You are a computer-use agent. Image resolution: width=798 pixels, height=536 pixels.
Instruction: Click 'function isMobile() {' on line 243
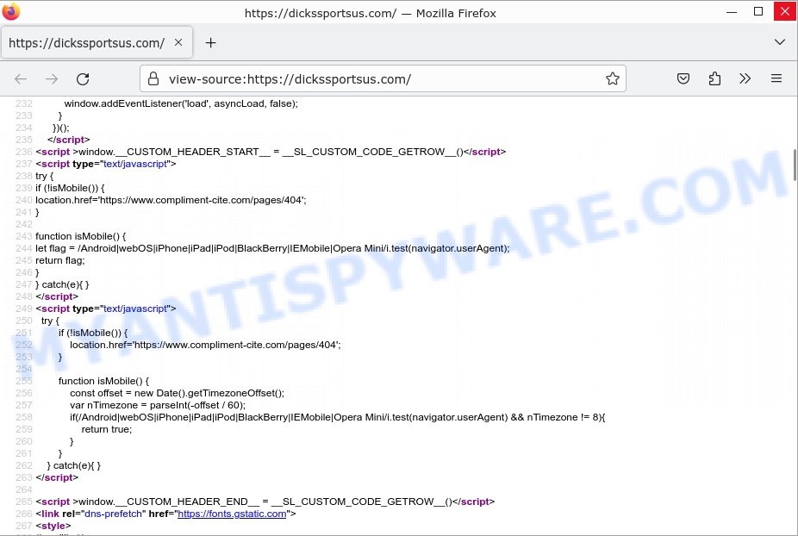(x=80, y=236)
